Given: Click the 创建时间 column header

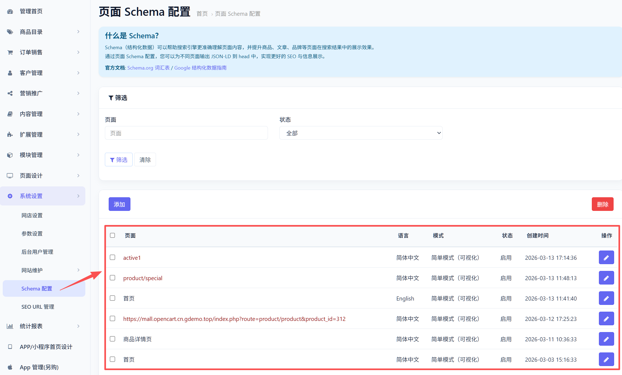Looking at the screenshot, I should click(537, 236).
